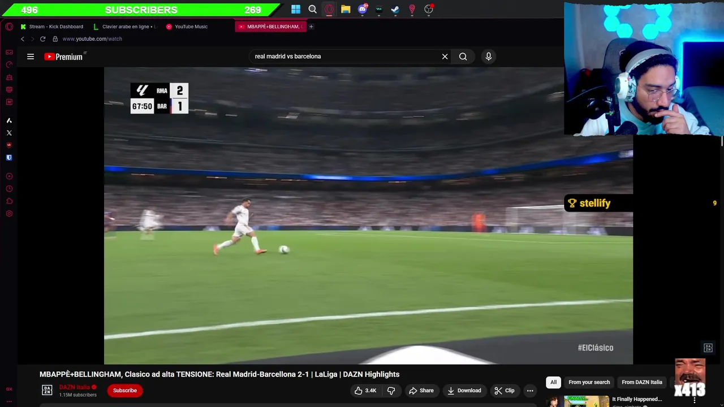The width and height of the screenshot is (724, 407).
Task: Select the All filter chip
Action: (554, 382)
